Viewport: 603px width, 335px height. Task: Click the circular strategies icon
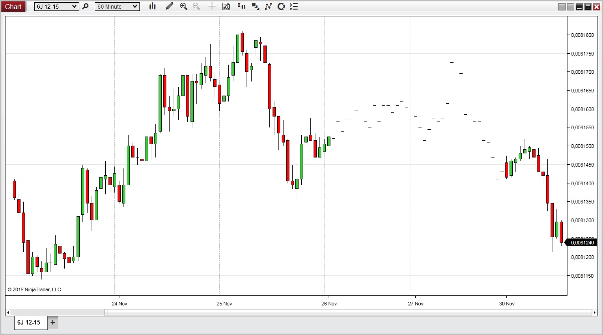pyautogui.click(x=281, y=6)
